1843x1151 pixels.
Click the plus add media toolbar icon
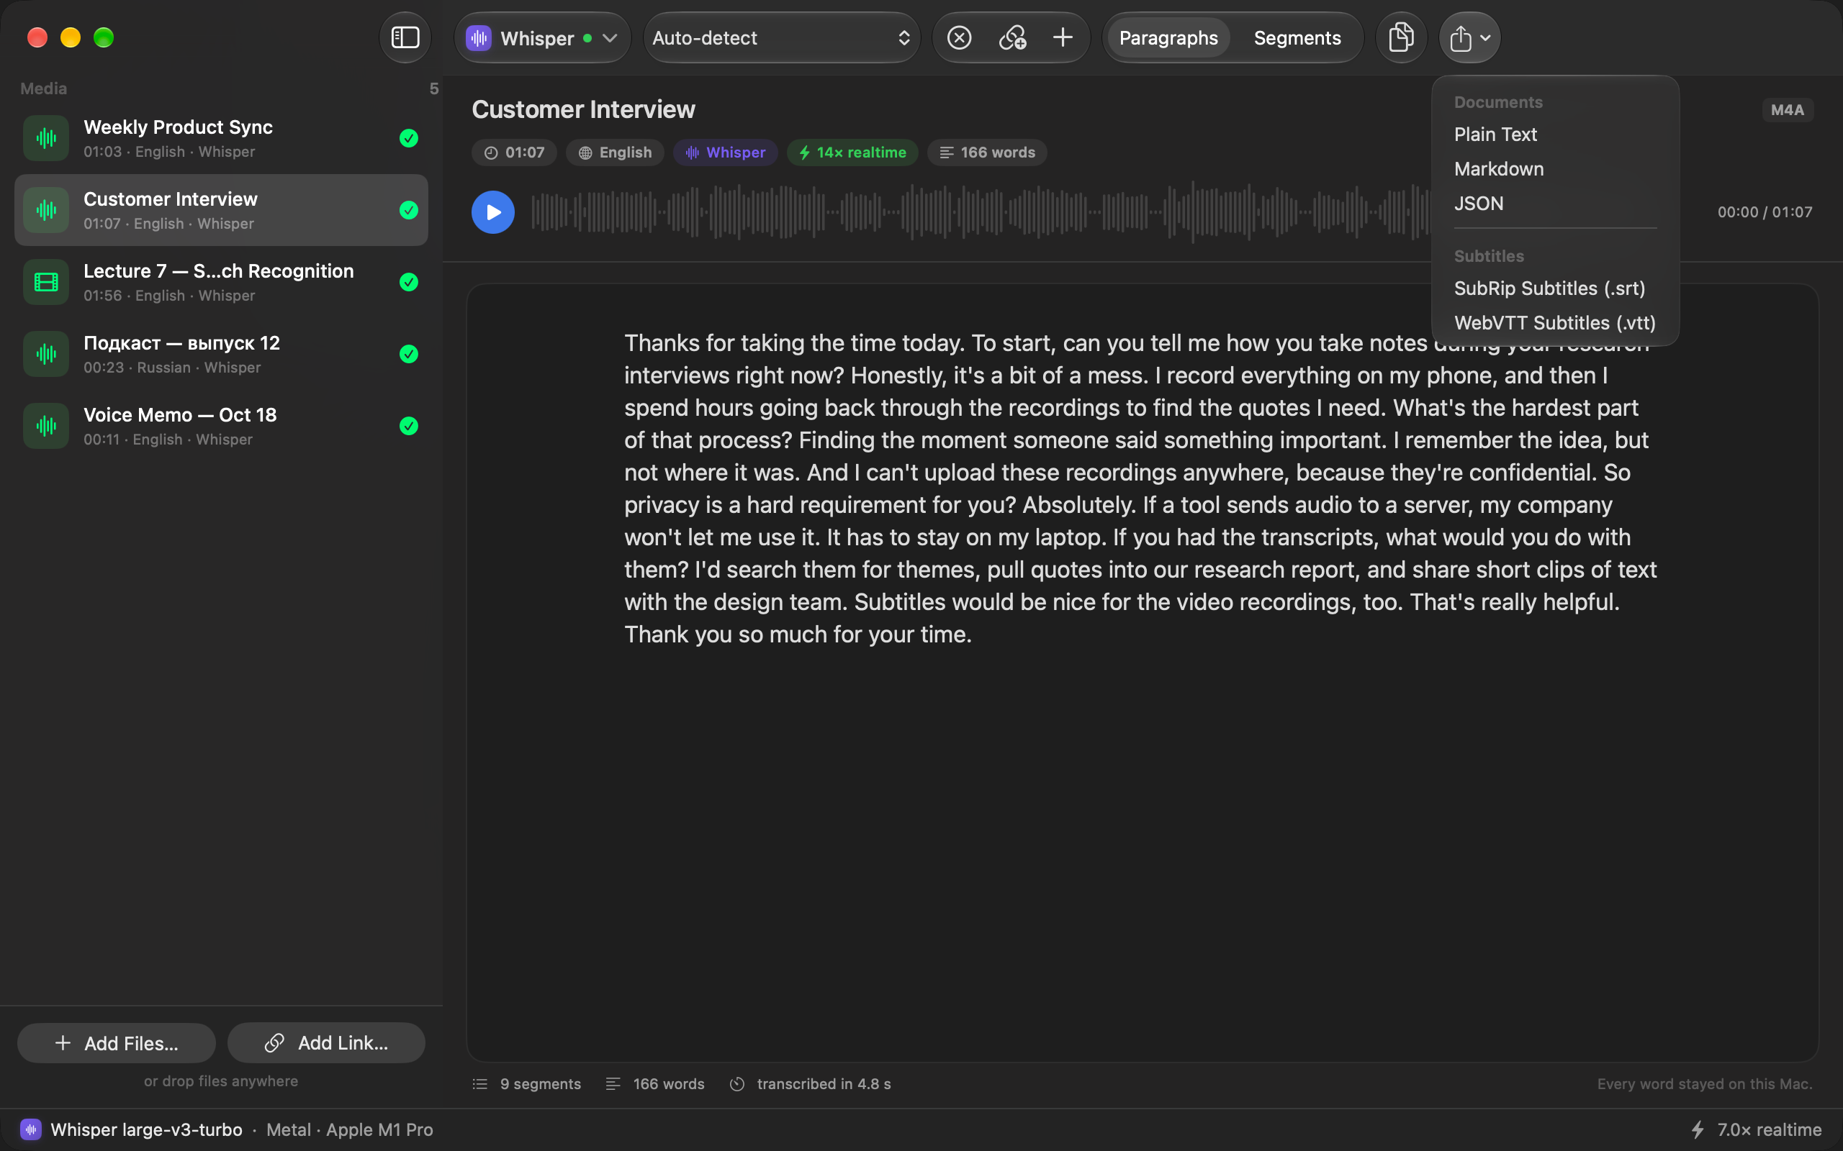click(1063, 37)
